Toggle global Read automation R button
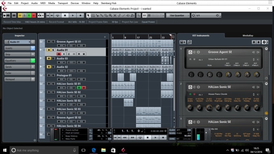This screenshot has height=154, width=274. pos(29,15)
